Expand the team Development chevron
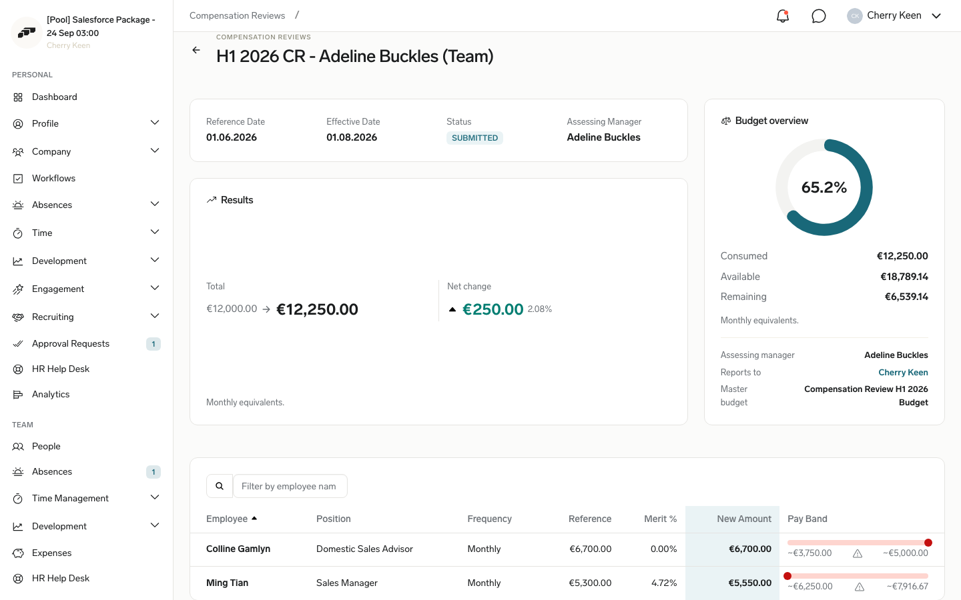 point(155,525)
